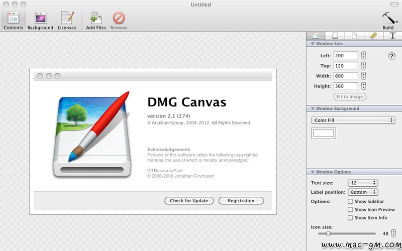Image resolution: width=402 pixels, height=251 pixels.
Task: Click the Acknowledgements heading
Action: point(169,150)
